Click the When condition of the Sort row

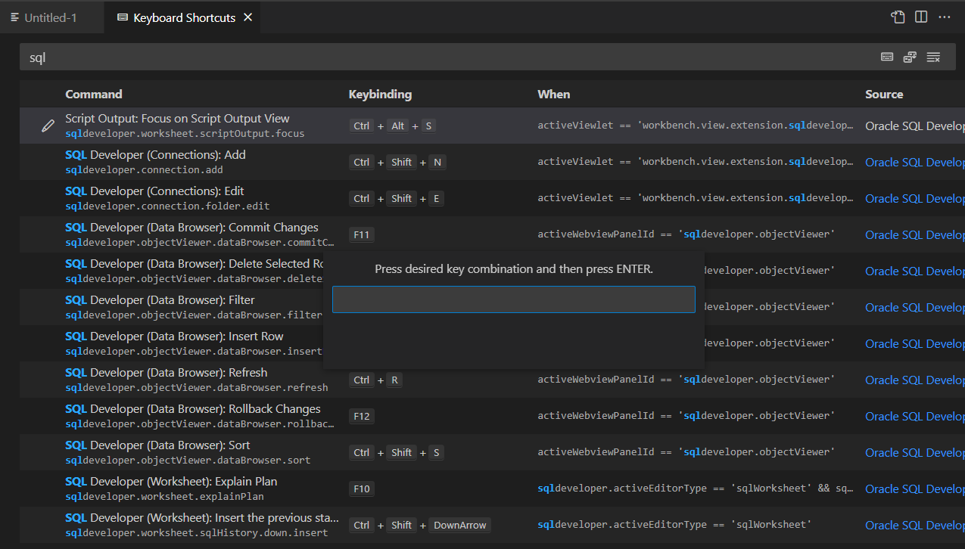coord(686,452)
